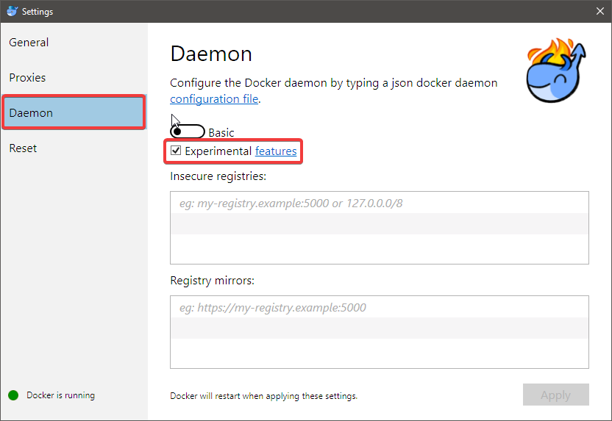Uncheck the Experimental features checkbox

point(176,151)
